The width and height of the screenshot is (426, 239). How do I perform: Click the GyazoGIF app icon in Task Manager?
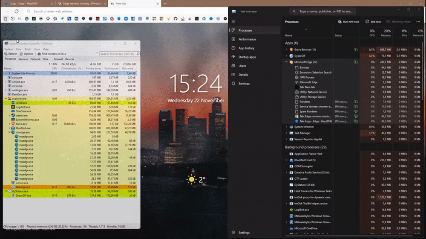click(291, 56)
